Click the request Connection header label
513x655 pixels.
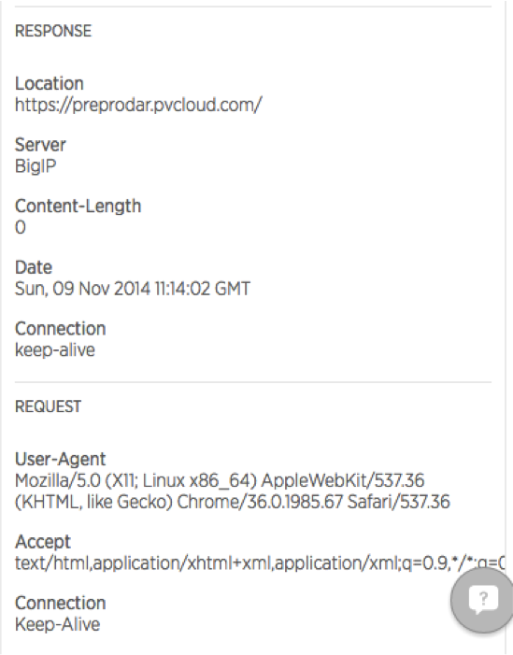click(60, 604)
